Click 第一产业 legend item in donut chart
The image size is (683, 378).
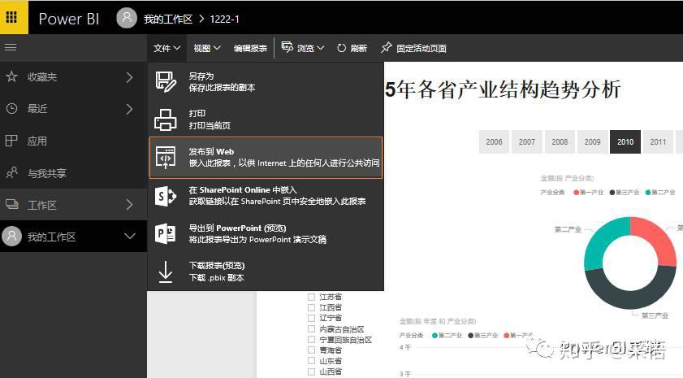coord(589,193)
